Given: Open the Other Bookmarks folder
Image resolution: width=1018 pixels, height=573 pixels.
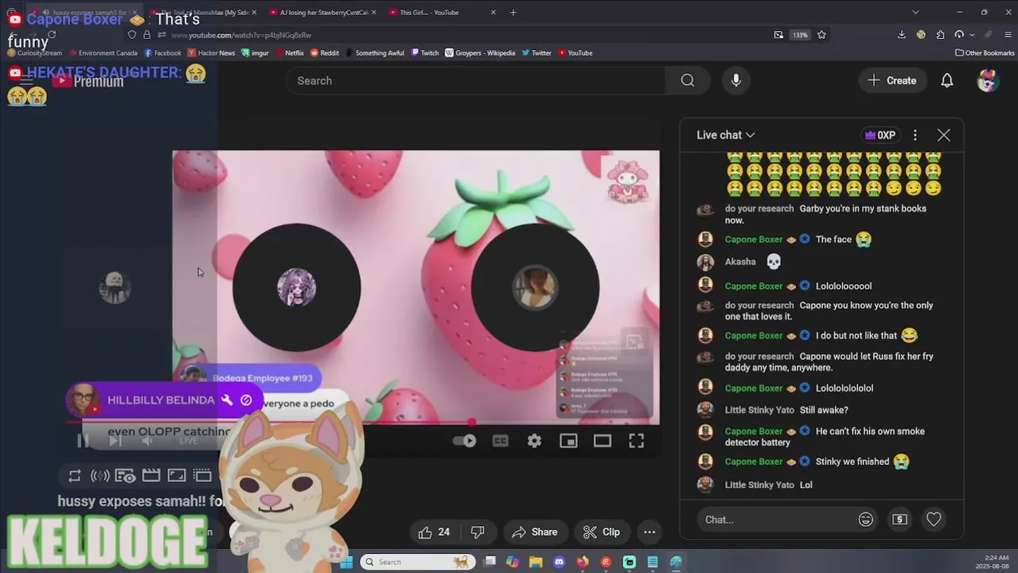Looking at the screenshot, I should [x=985, y=53].
